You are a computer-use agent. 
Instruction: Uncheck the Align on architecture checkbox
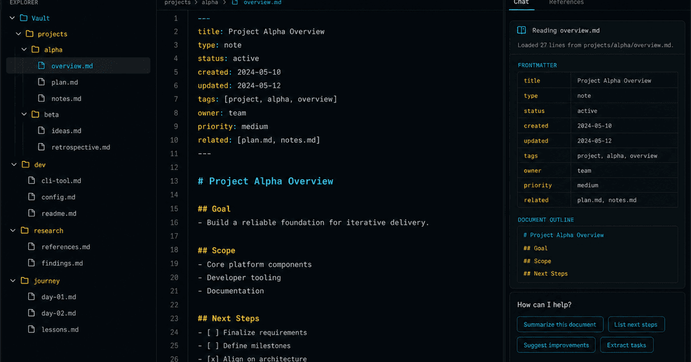click(x=213, y=358)
